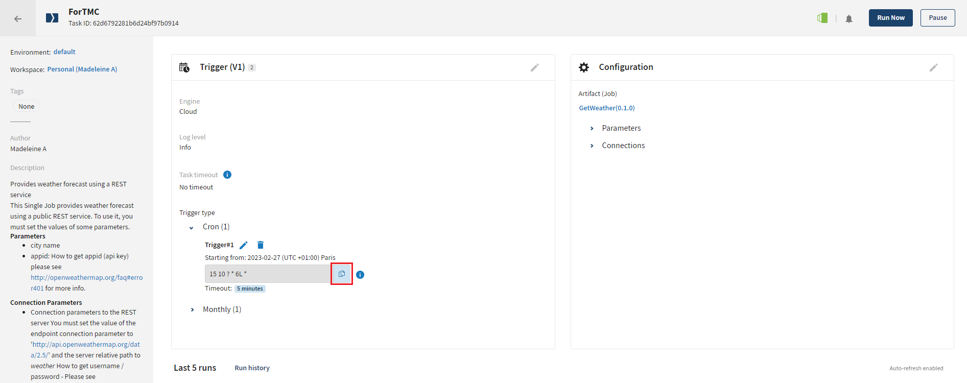Click the info icon beside cron expression
This screenshot has height=383, width=967.
coord(360,275)
